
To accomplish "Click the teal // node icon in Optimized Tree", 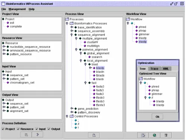I will [149, 97].
